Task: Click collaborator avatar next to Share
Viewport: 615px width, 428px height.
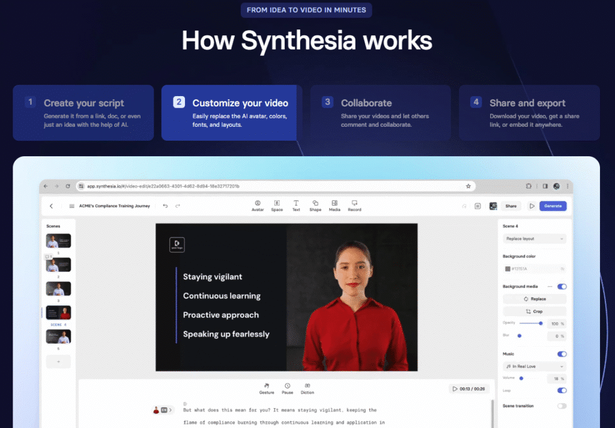Action: [x=493, y=206]
